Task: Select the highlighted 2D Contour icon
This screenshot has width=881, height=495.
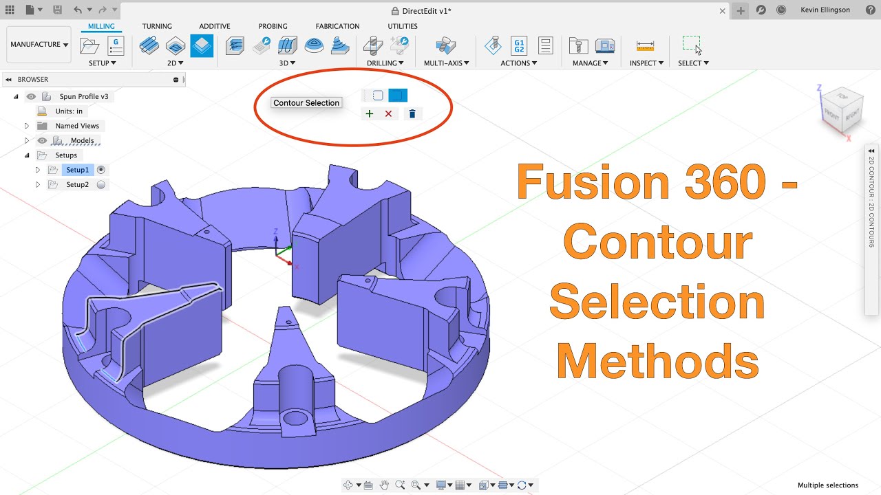Action: [x=202, y=46]
